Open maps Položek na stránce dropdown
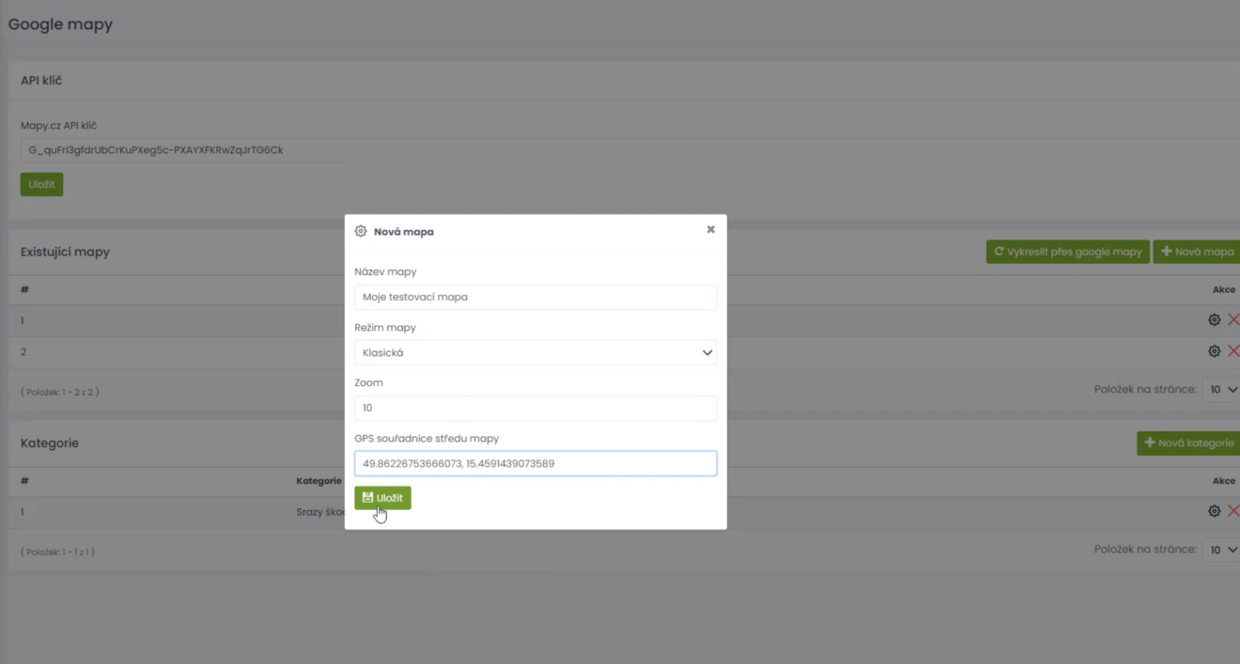The height and width of the screenshot is (664, 1240). [1222, 389]
